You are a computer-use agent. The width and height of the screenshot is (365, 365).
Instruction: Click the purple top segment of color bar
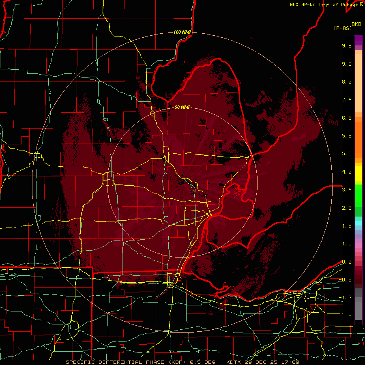[358, 41]
